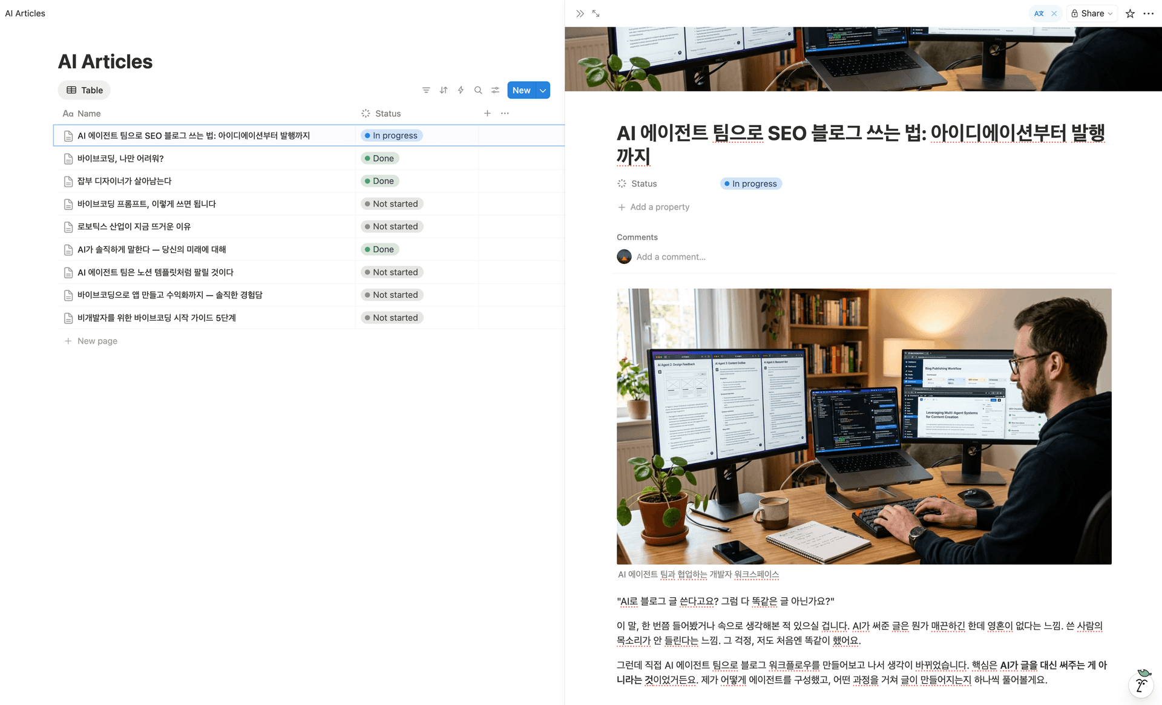Favorite the page using the star icon

(1129, 13)
